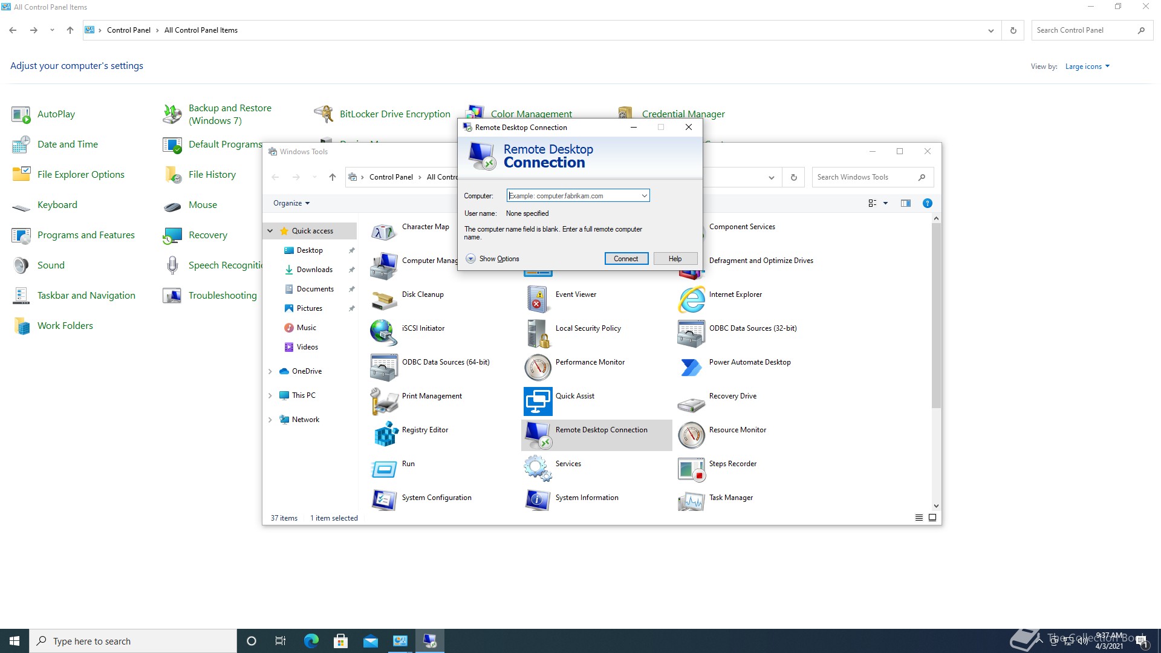Open the Quick Assist icon
The image size is (1161, 653).
point(538,401)
